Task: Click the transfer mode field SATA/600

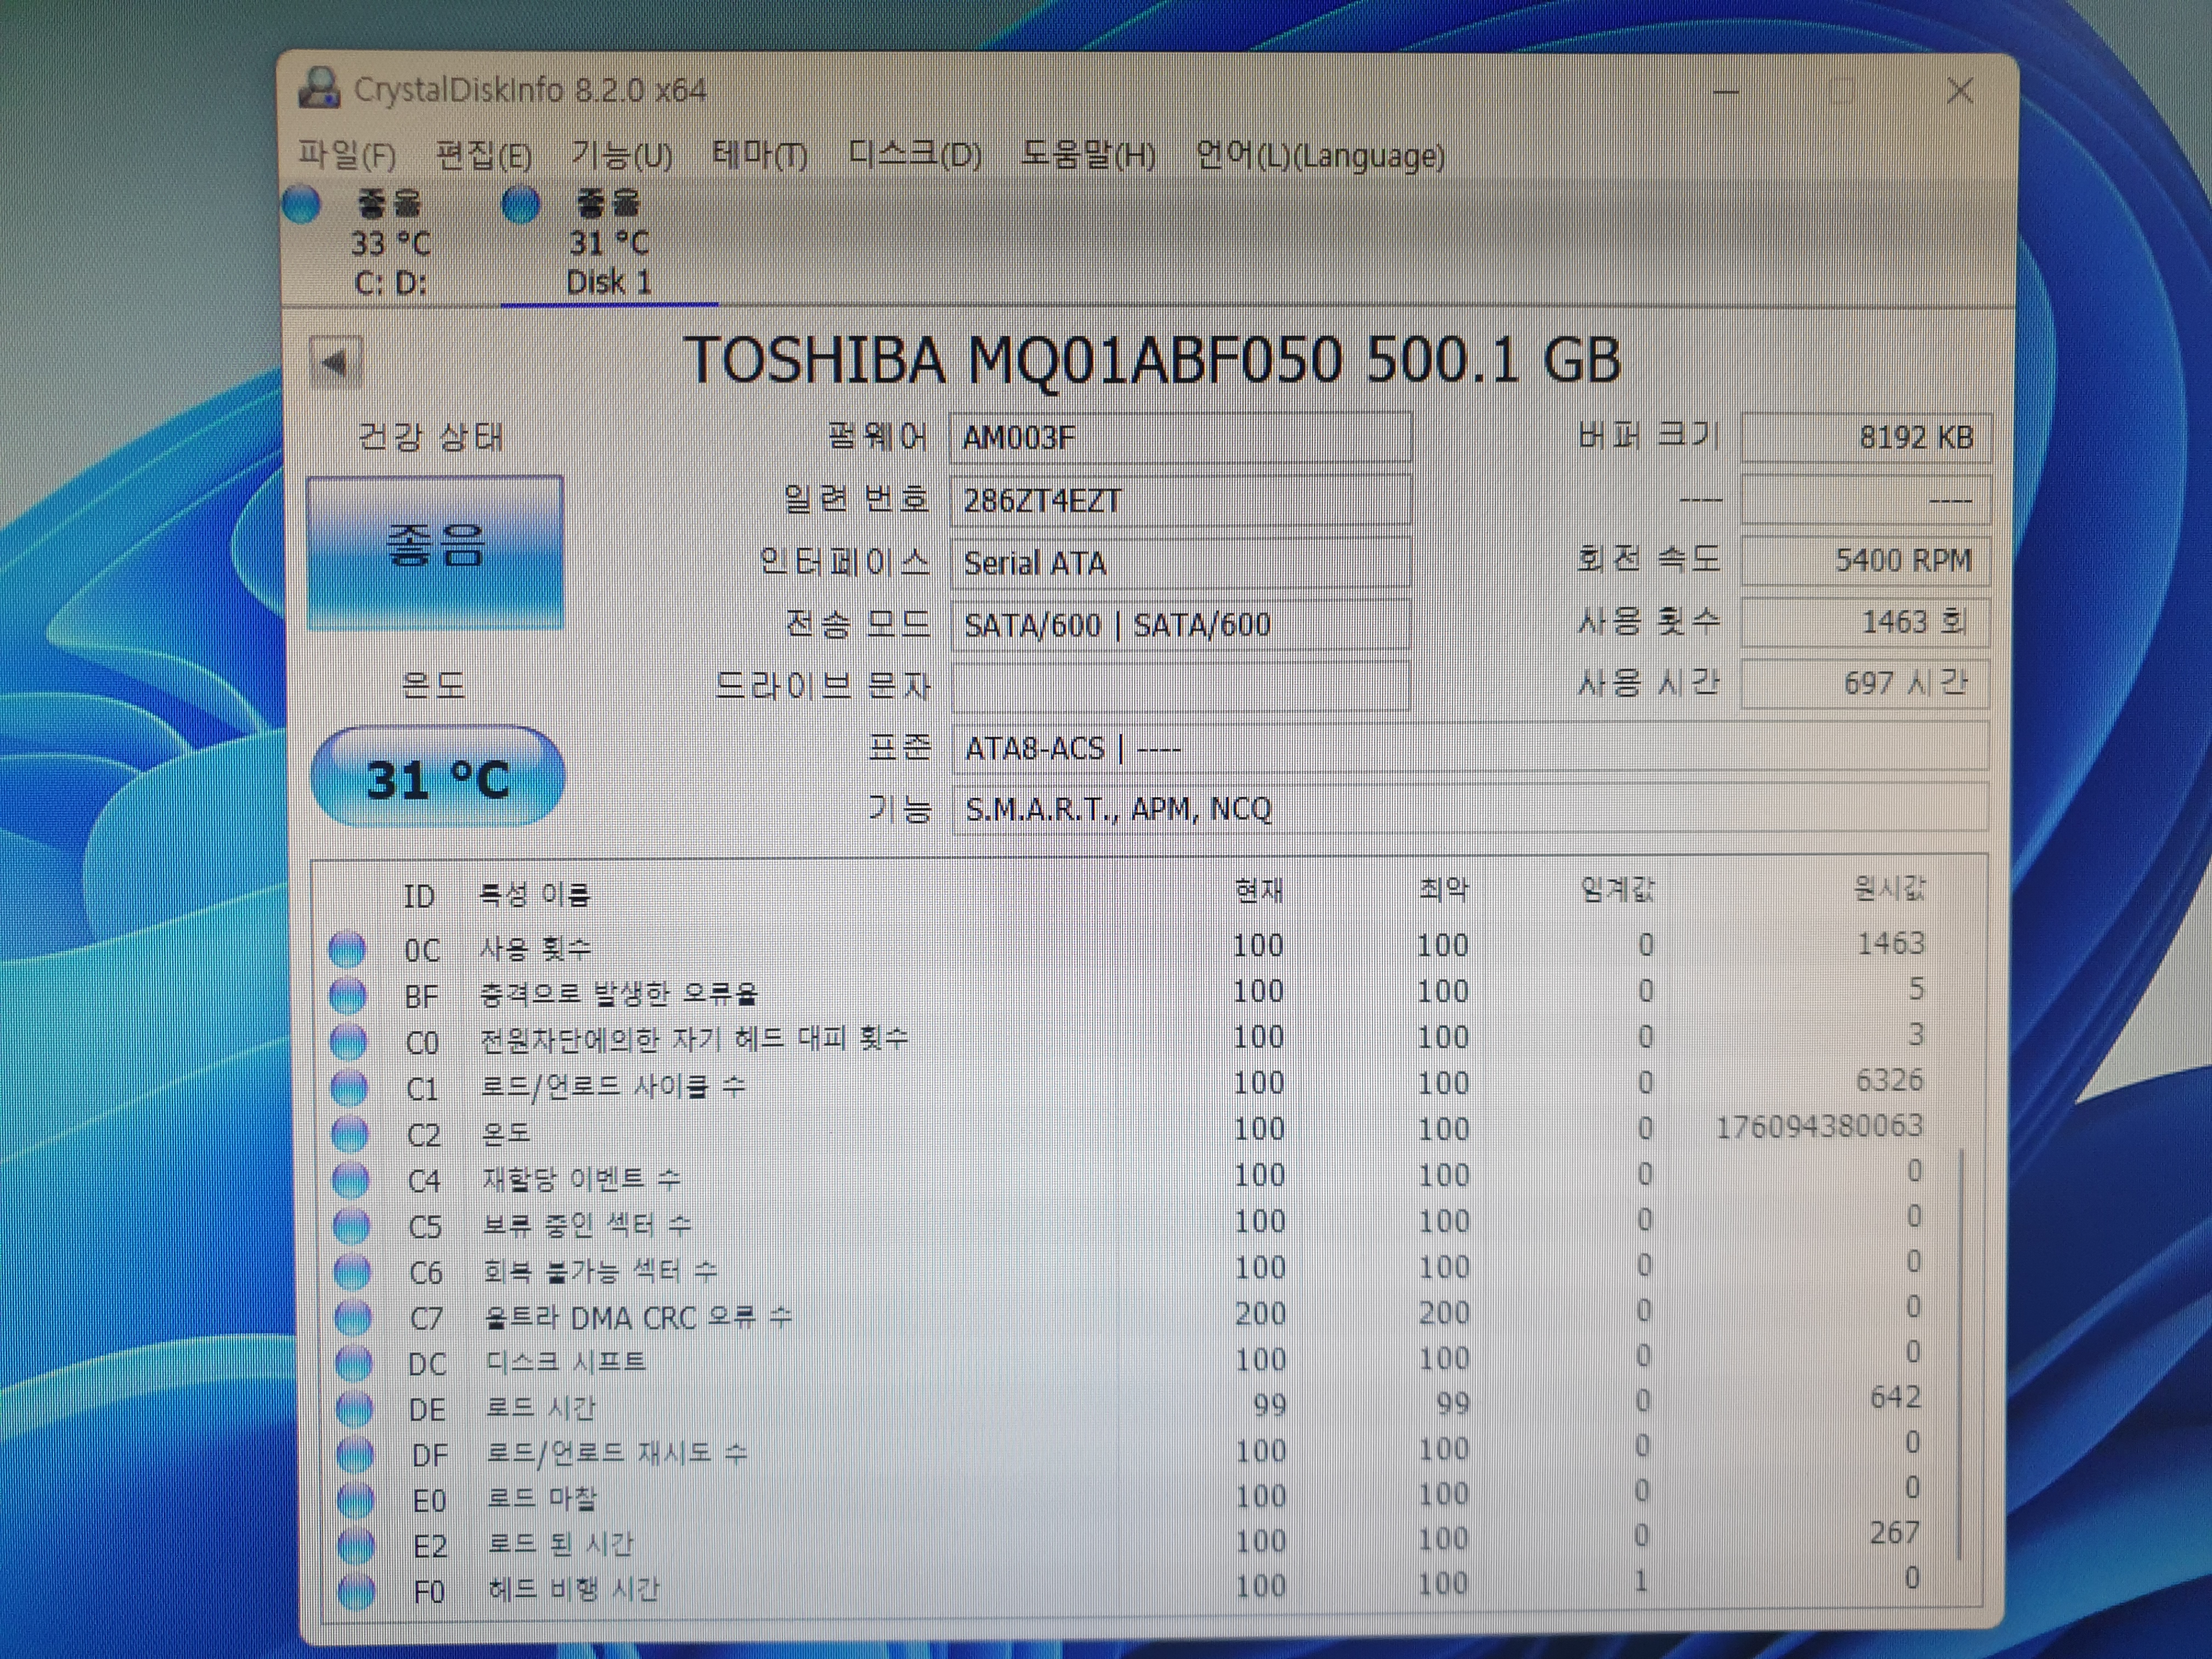Action: tap(1180, 625)
